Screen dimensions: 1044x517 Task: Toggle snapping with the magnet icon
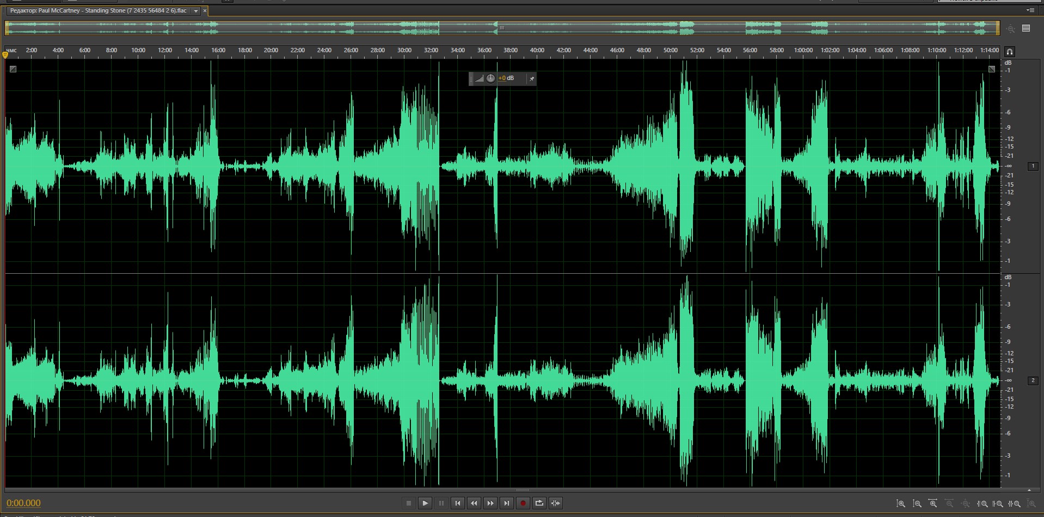tap(1009, 52)
